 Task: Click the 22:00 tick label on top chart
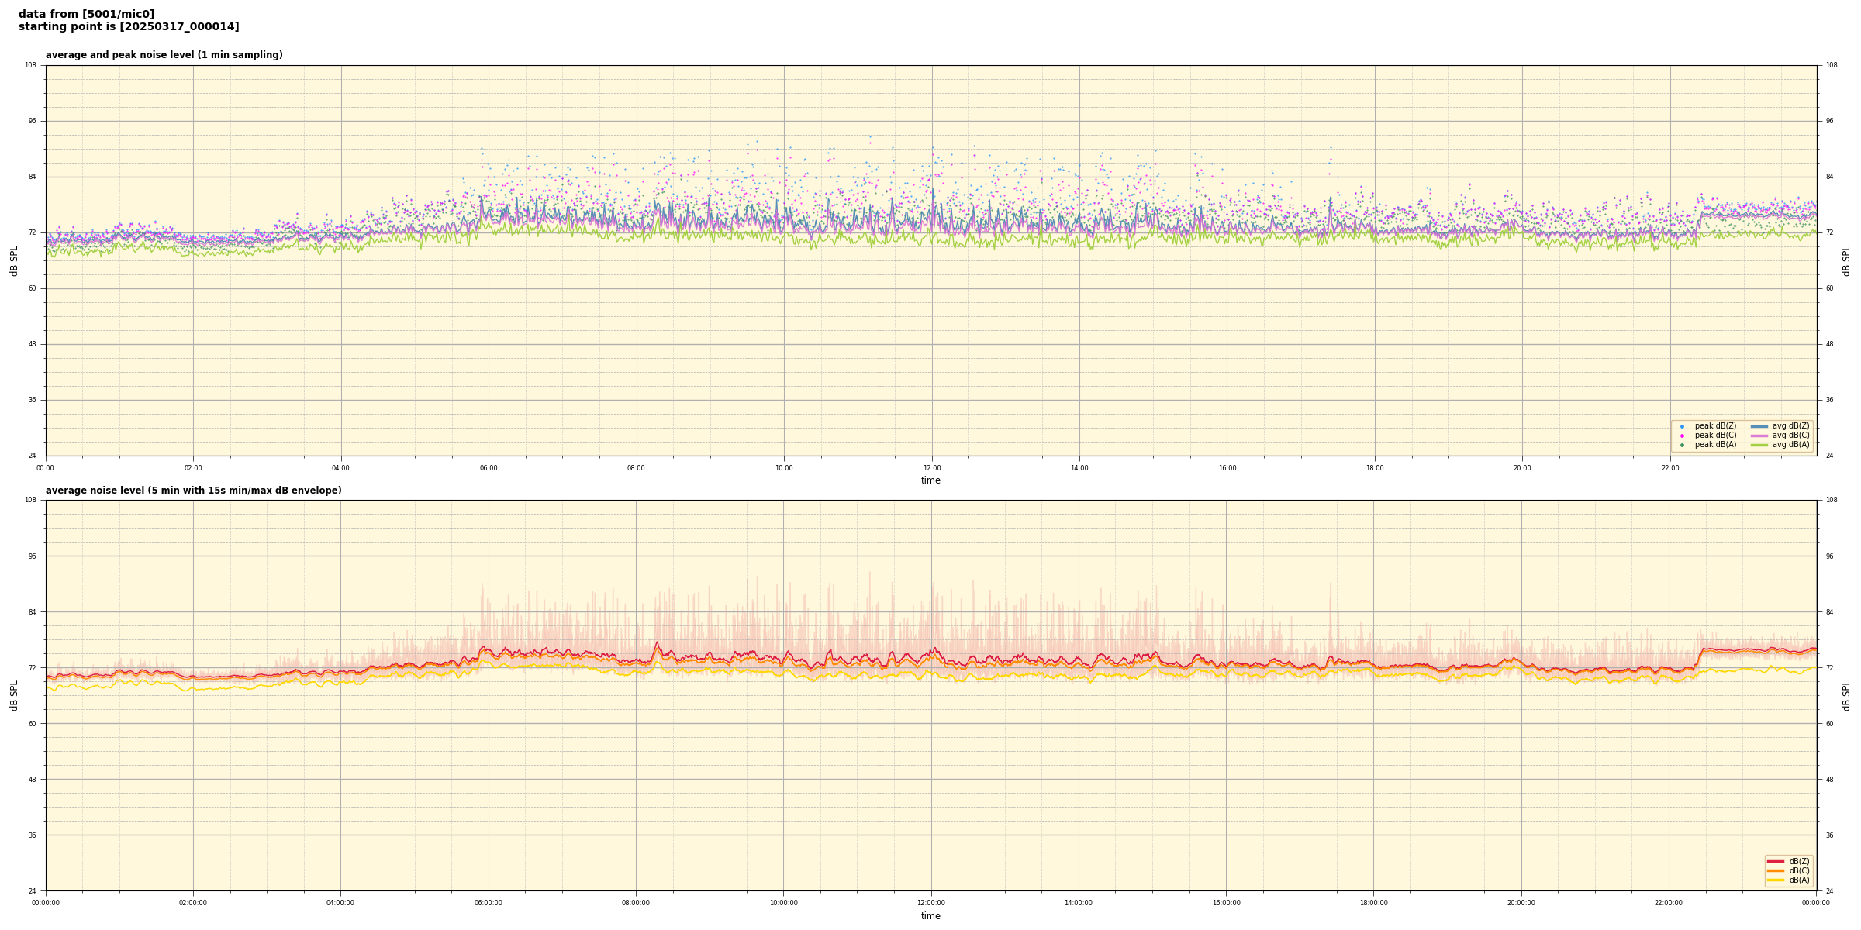[x=1669, y=468]
